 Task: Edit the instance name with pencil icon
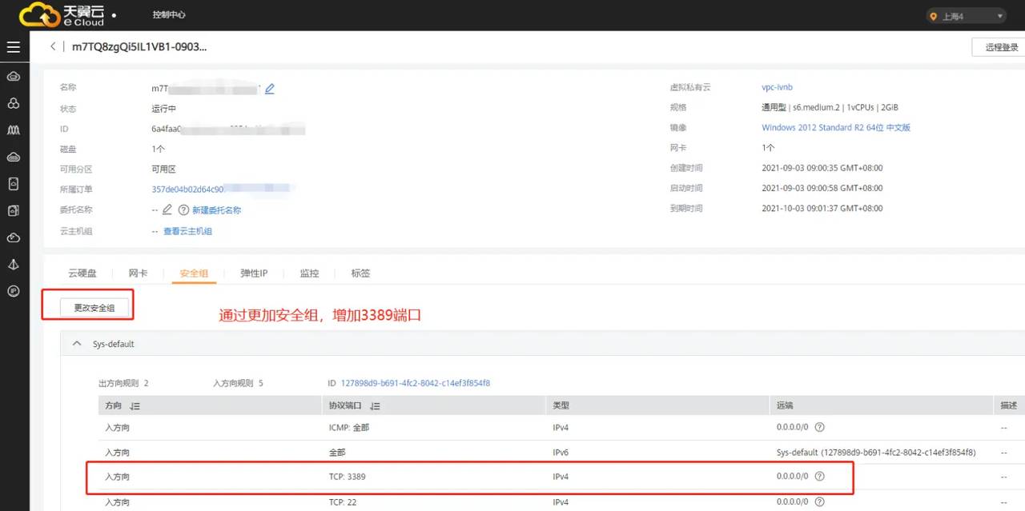pos(270,88)
